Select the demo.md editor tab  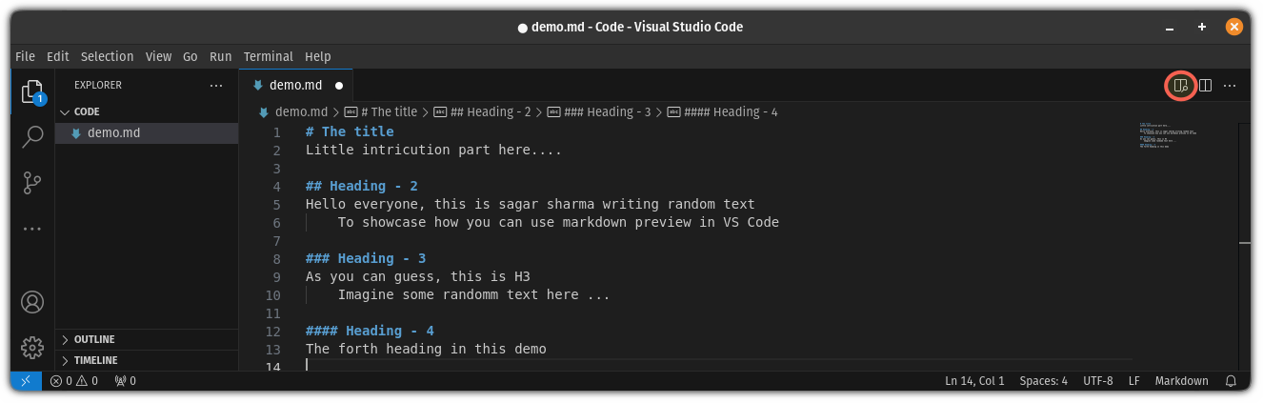coord(296,85)
